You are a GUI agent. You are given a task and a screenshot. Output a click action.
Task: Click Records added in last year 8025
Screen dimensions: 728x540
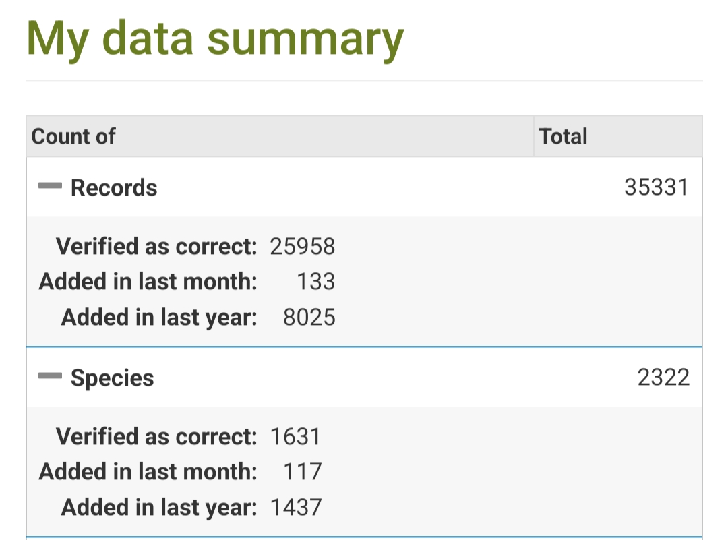(x=309, y=317)
